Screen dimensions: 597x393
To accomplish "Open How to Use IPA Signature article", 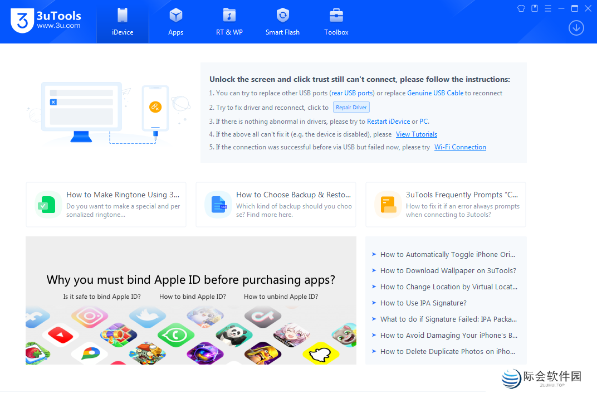I will 423,303.
